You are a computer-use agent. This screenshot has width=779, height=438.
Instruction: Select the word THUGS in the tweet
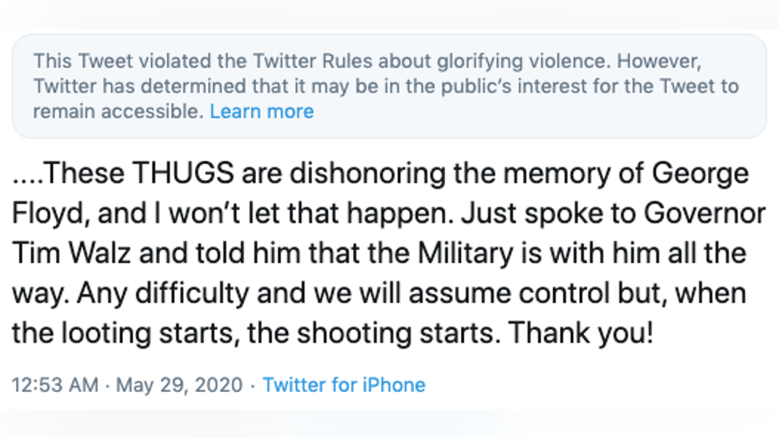tap(183, 173)
